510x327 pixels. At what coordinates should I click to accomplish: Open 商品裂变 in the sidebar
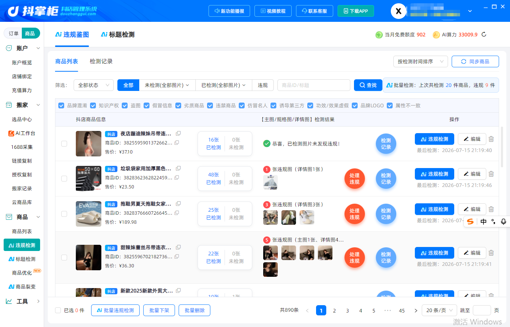(x=23, y=287)
